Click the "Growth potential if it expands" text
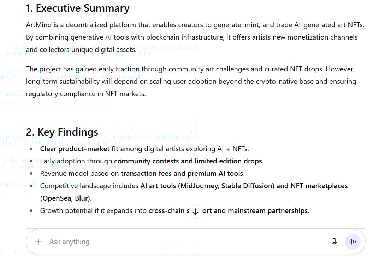Viewport: 391px width, 256px height. 94,210
